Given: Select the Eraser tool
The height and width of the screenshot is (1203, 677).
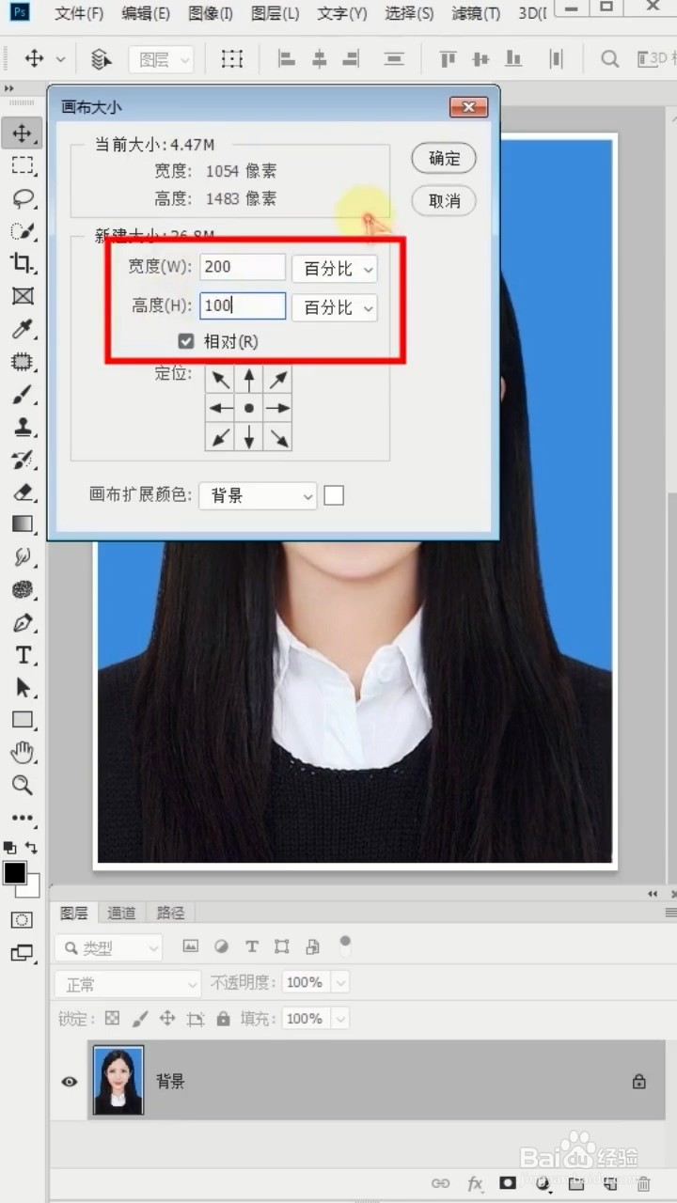Looking at the screenshot, I should click(23, 492).
